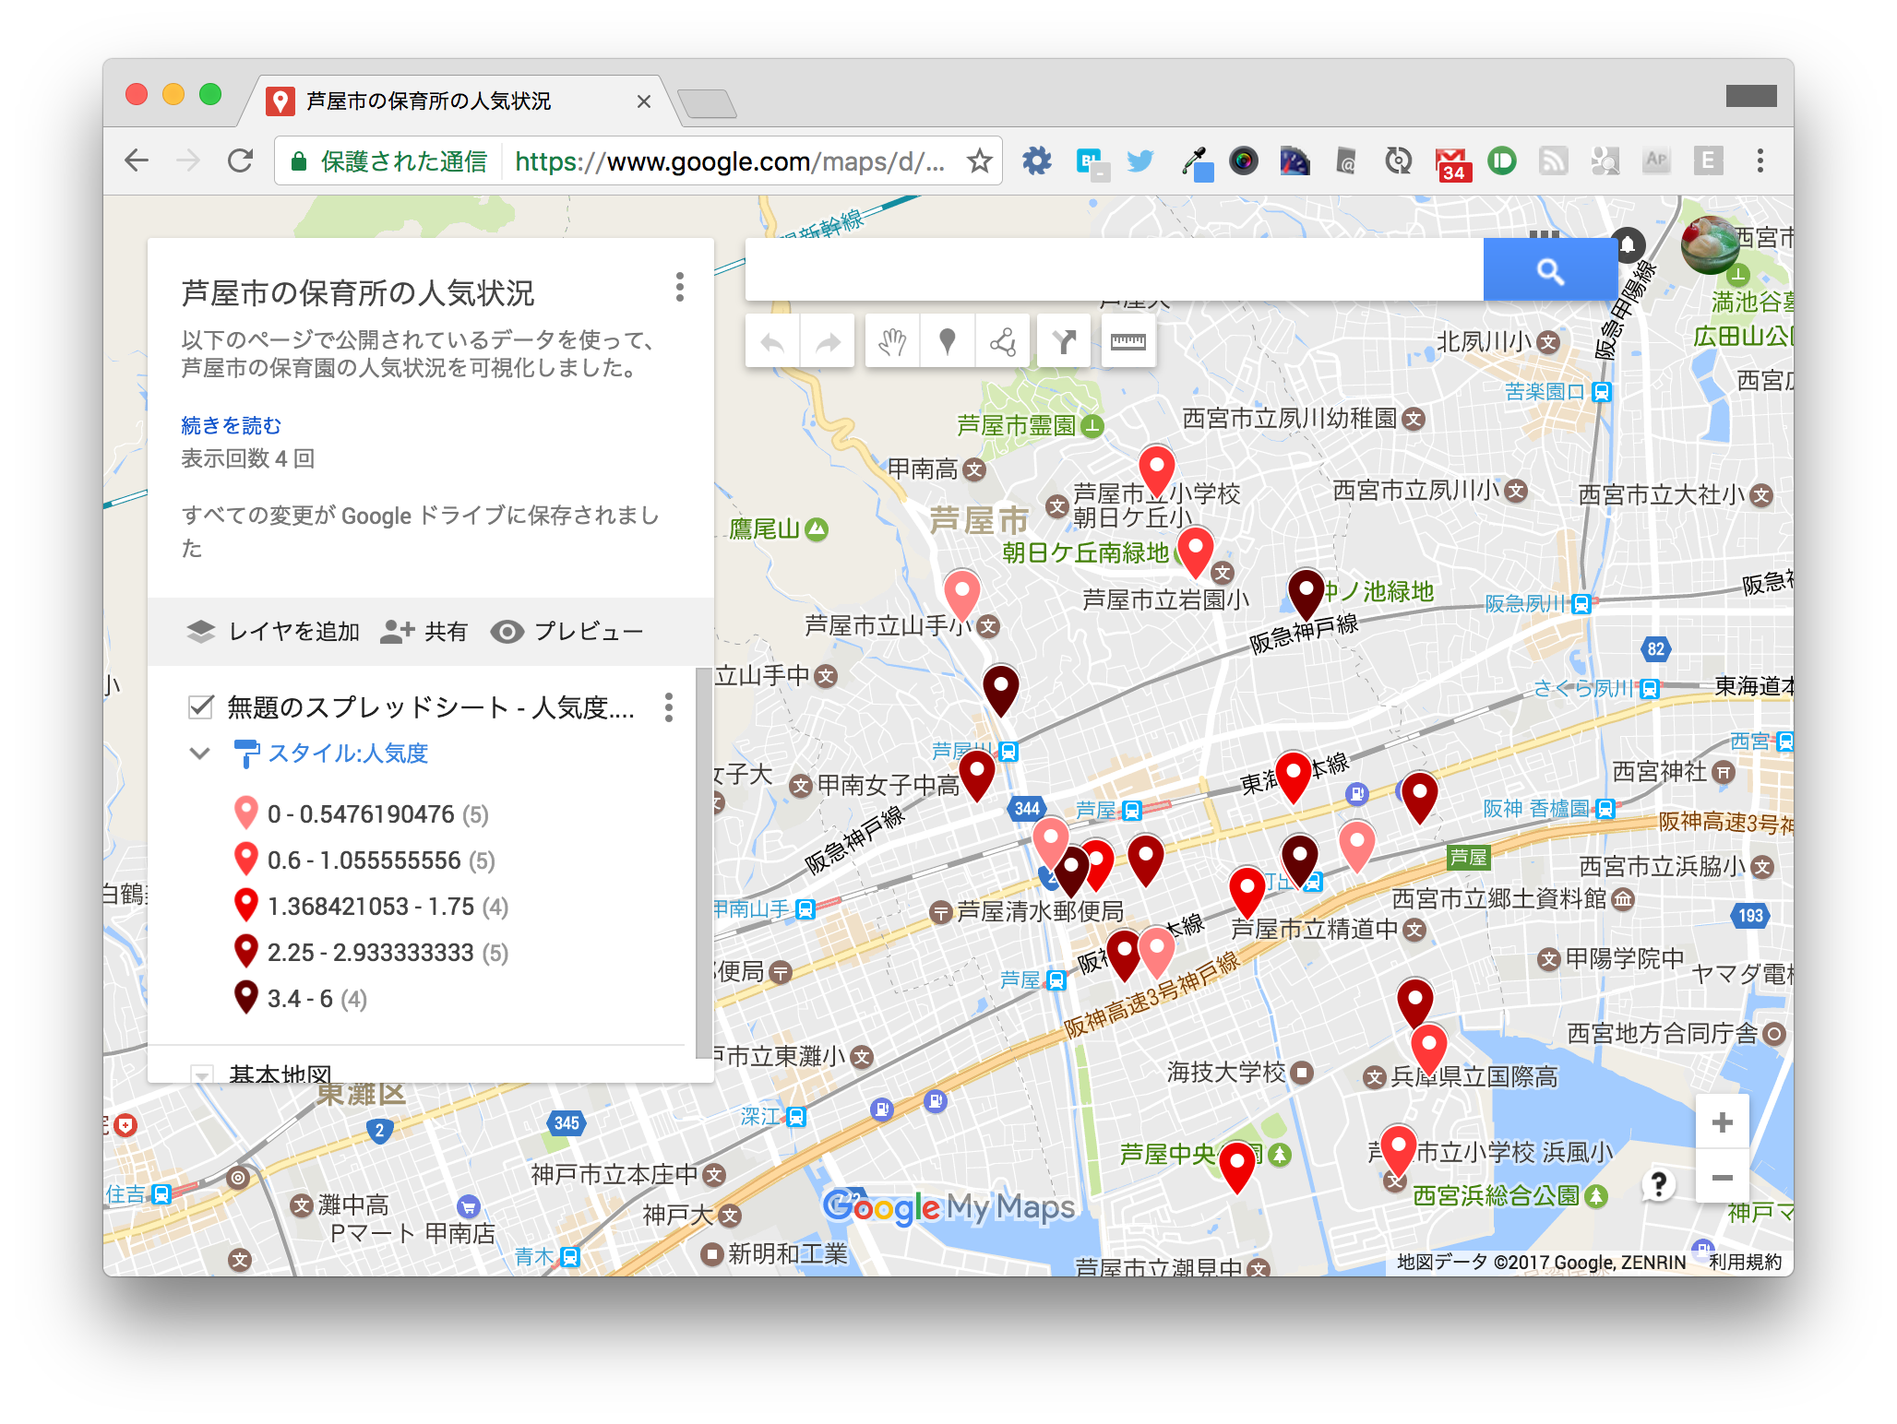
Task: Click the browser address bar URL
Action: [x=729, y=161]
